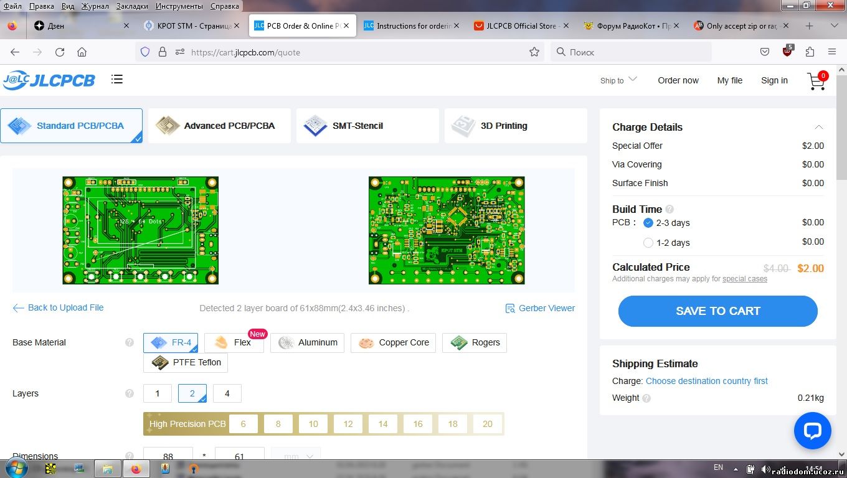Click Order now in header

pos(678,80)
